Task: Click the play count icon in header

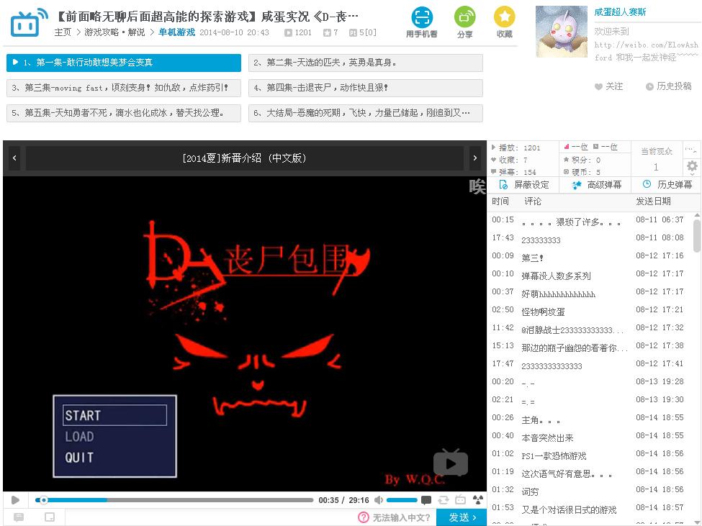Action: click(288, 32)
